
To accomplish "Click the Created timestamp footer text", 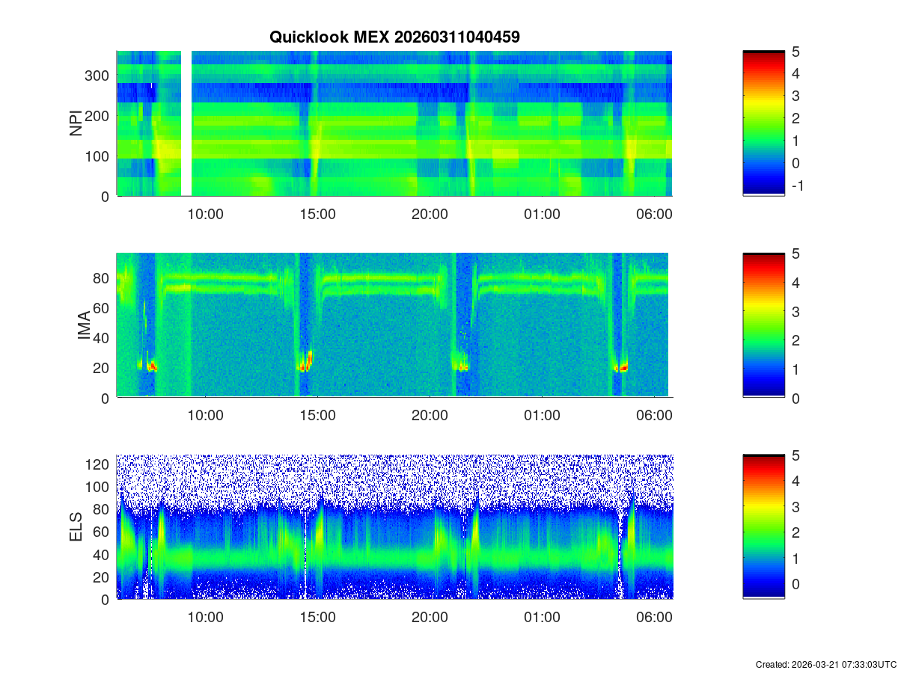I will click(x=825, y=664).
